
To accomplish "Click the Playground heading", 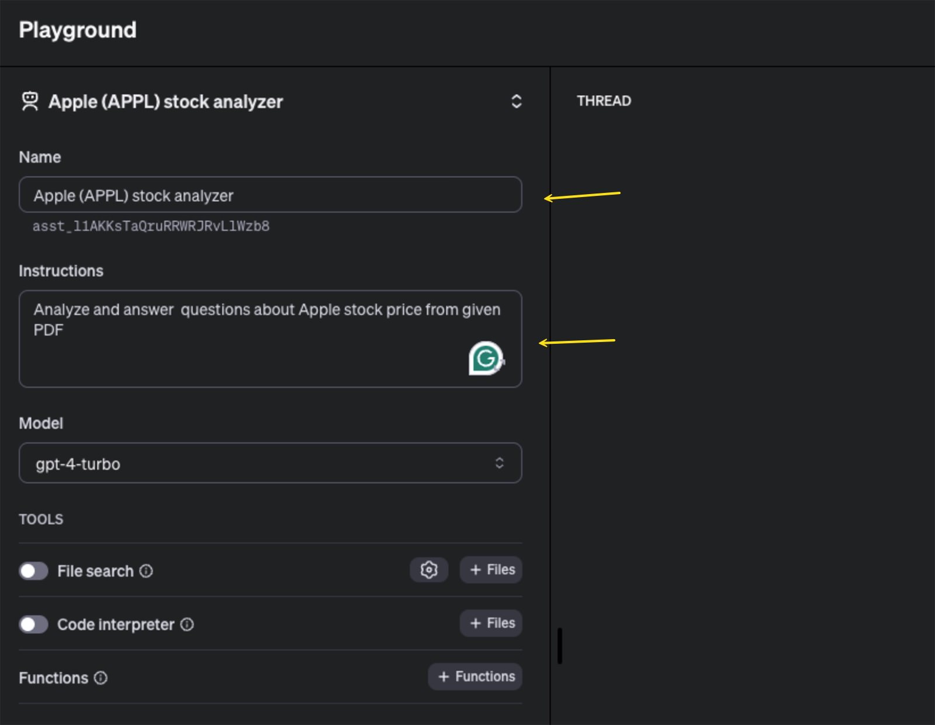I will pyautogui.click(x=78, y=30).
